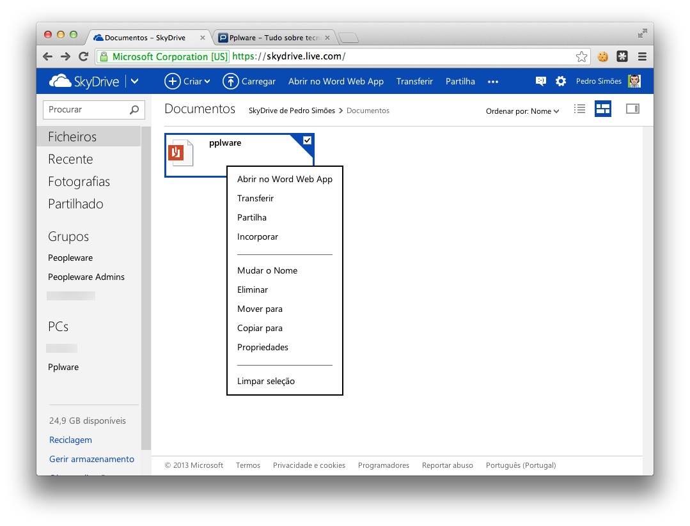Image resolution: width=690 pixels, height=526 pixels.
Task: Click the user profile picture
Action: point(634,81)
